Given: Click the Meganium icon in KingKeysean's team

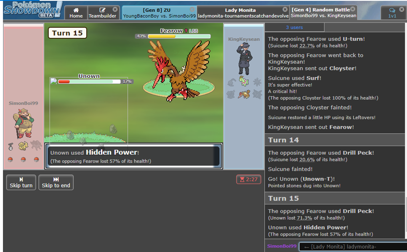Looking at the screenshot, I should [244, 81].
